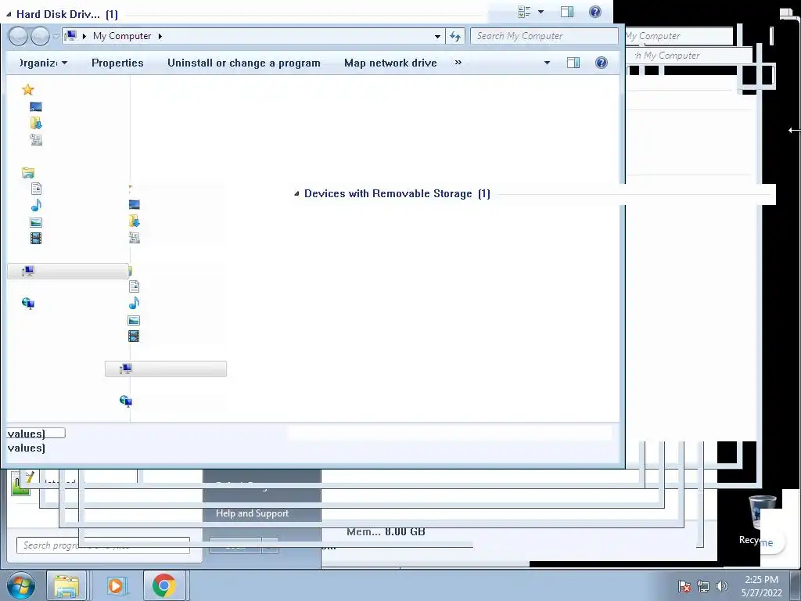Open Help and Support in Start menu
801x601 pixels.
(253, 513)
